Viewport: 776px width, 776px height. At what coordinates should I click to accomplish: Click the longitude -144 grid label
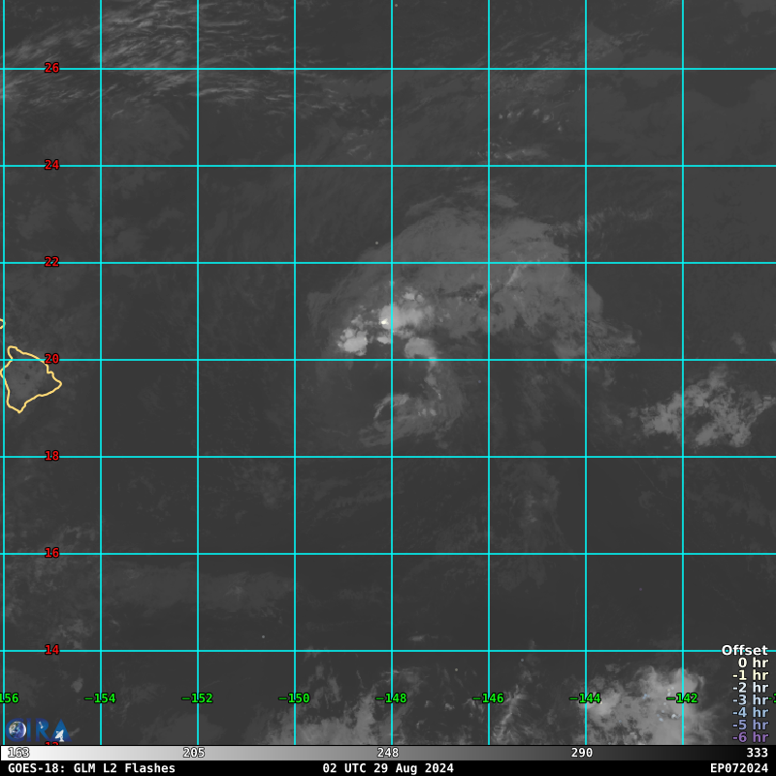click(585, 698)
